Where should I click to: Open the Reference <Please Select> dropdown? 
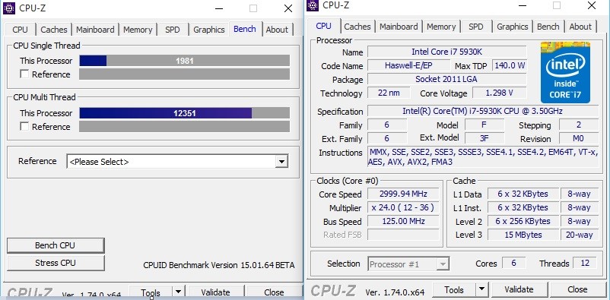click(x=177, y=161)
